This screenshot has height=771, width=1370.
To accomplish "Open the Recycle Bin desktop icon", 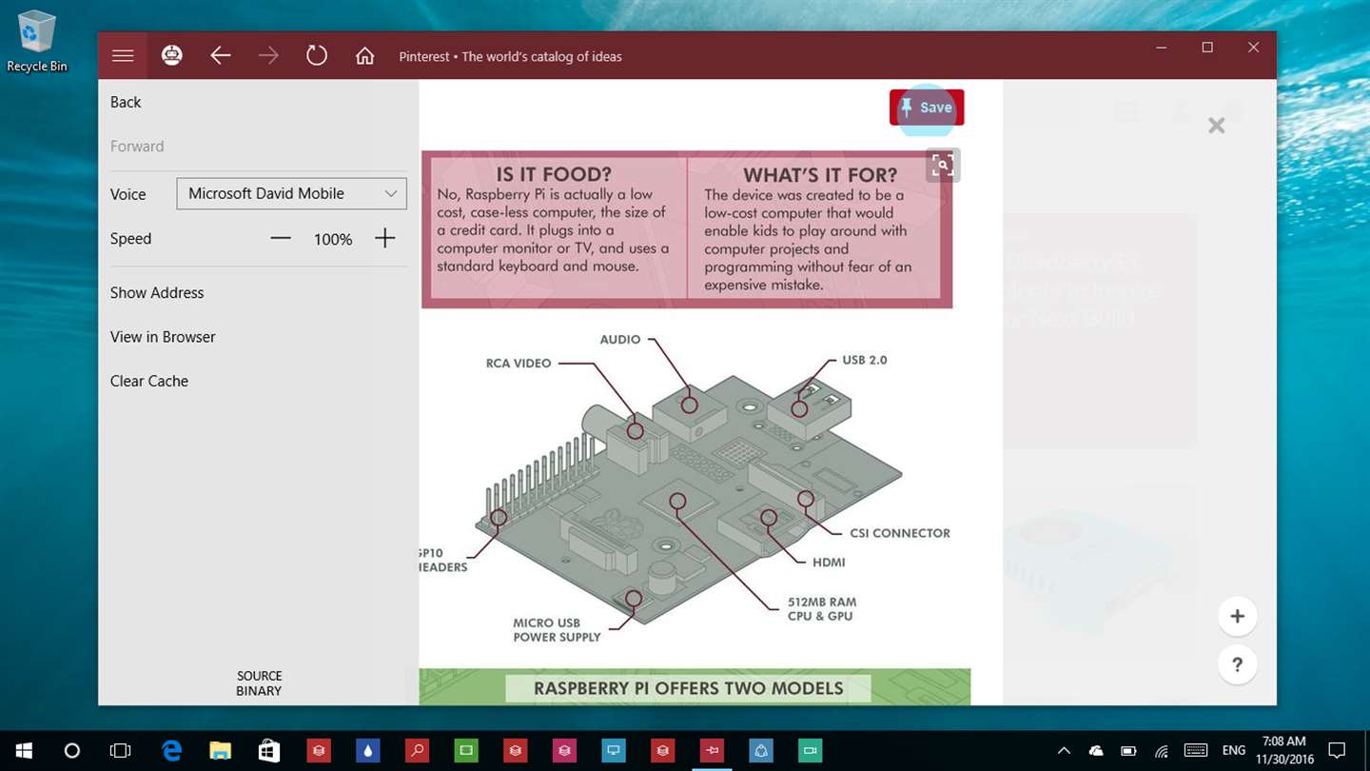I will pos(37,42).
